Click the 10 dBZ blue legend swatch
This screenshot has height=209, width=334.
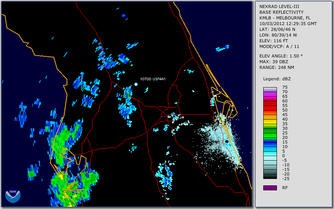(270, 144)
